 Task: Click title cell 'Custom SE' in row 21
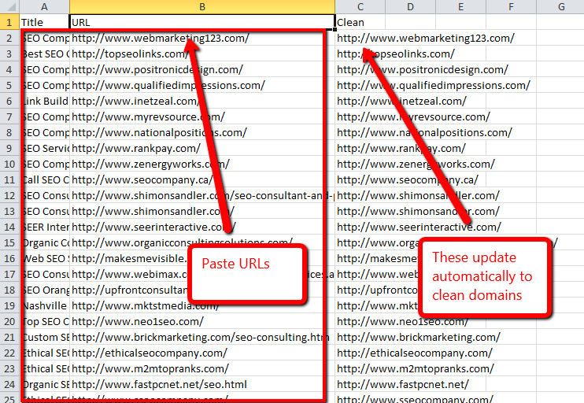pos(44,337)
